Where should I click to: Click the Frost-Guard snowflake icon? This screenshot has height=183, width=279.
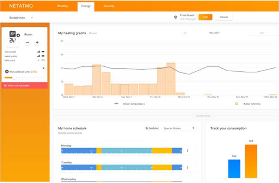click(175, 17)
